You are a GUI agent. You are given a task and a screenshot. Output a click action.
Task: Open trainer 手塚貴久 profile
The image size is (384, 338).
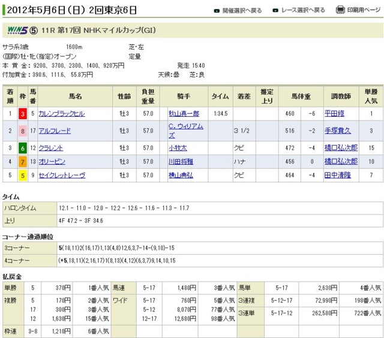click(x=338, y=131)
